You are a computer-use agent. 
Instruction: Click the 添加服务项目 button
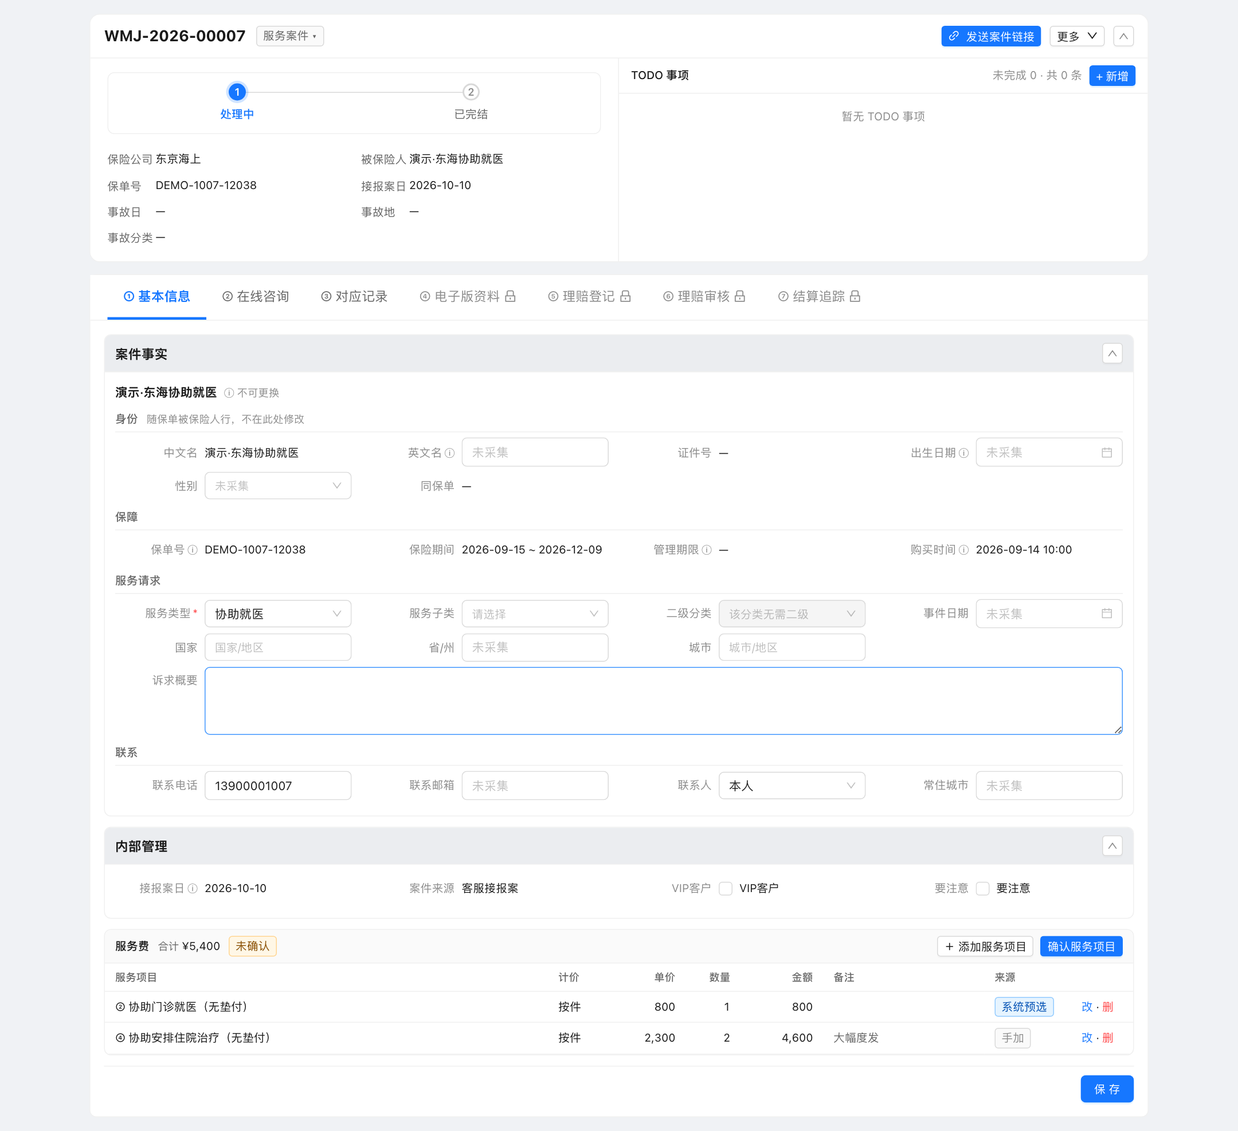[x=985, y=947]
